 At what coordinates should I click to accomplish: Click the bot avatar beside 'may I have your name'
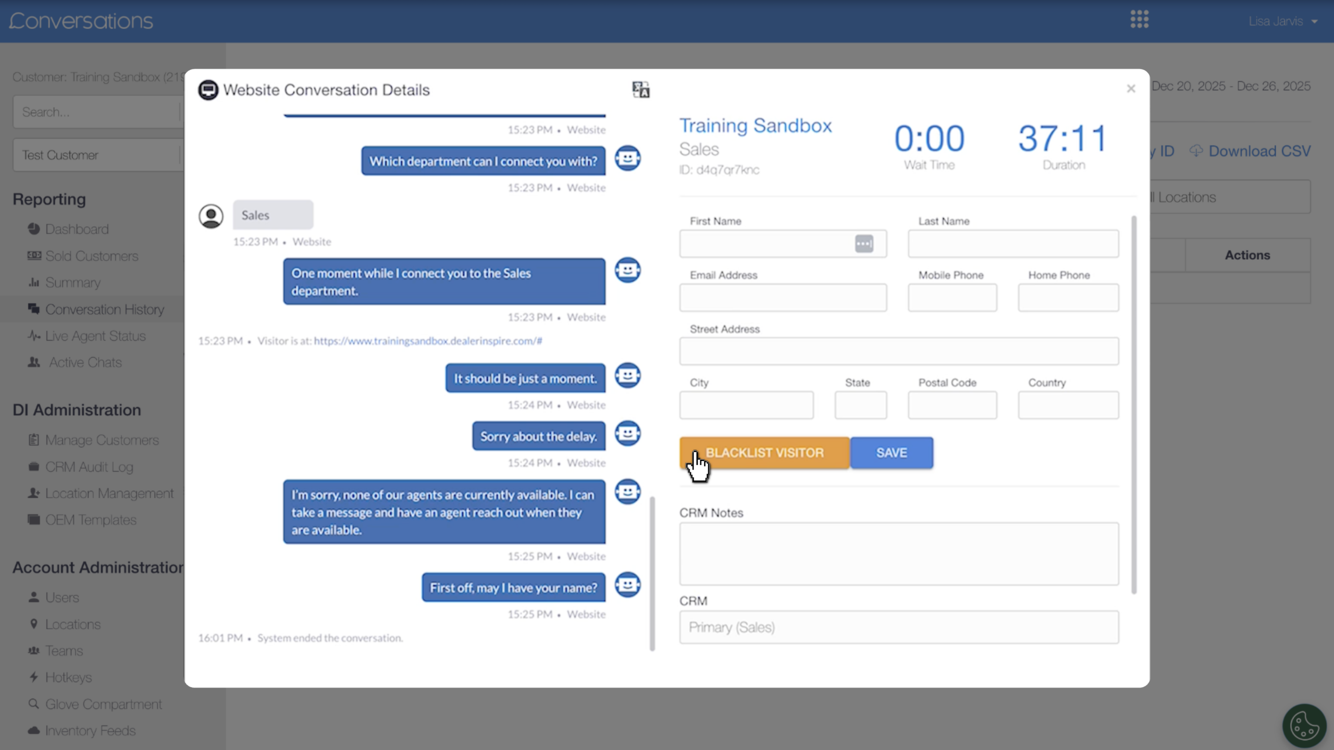coord(628,585)
